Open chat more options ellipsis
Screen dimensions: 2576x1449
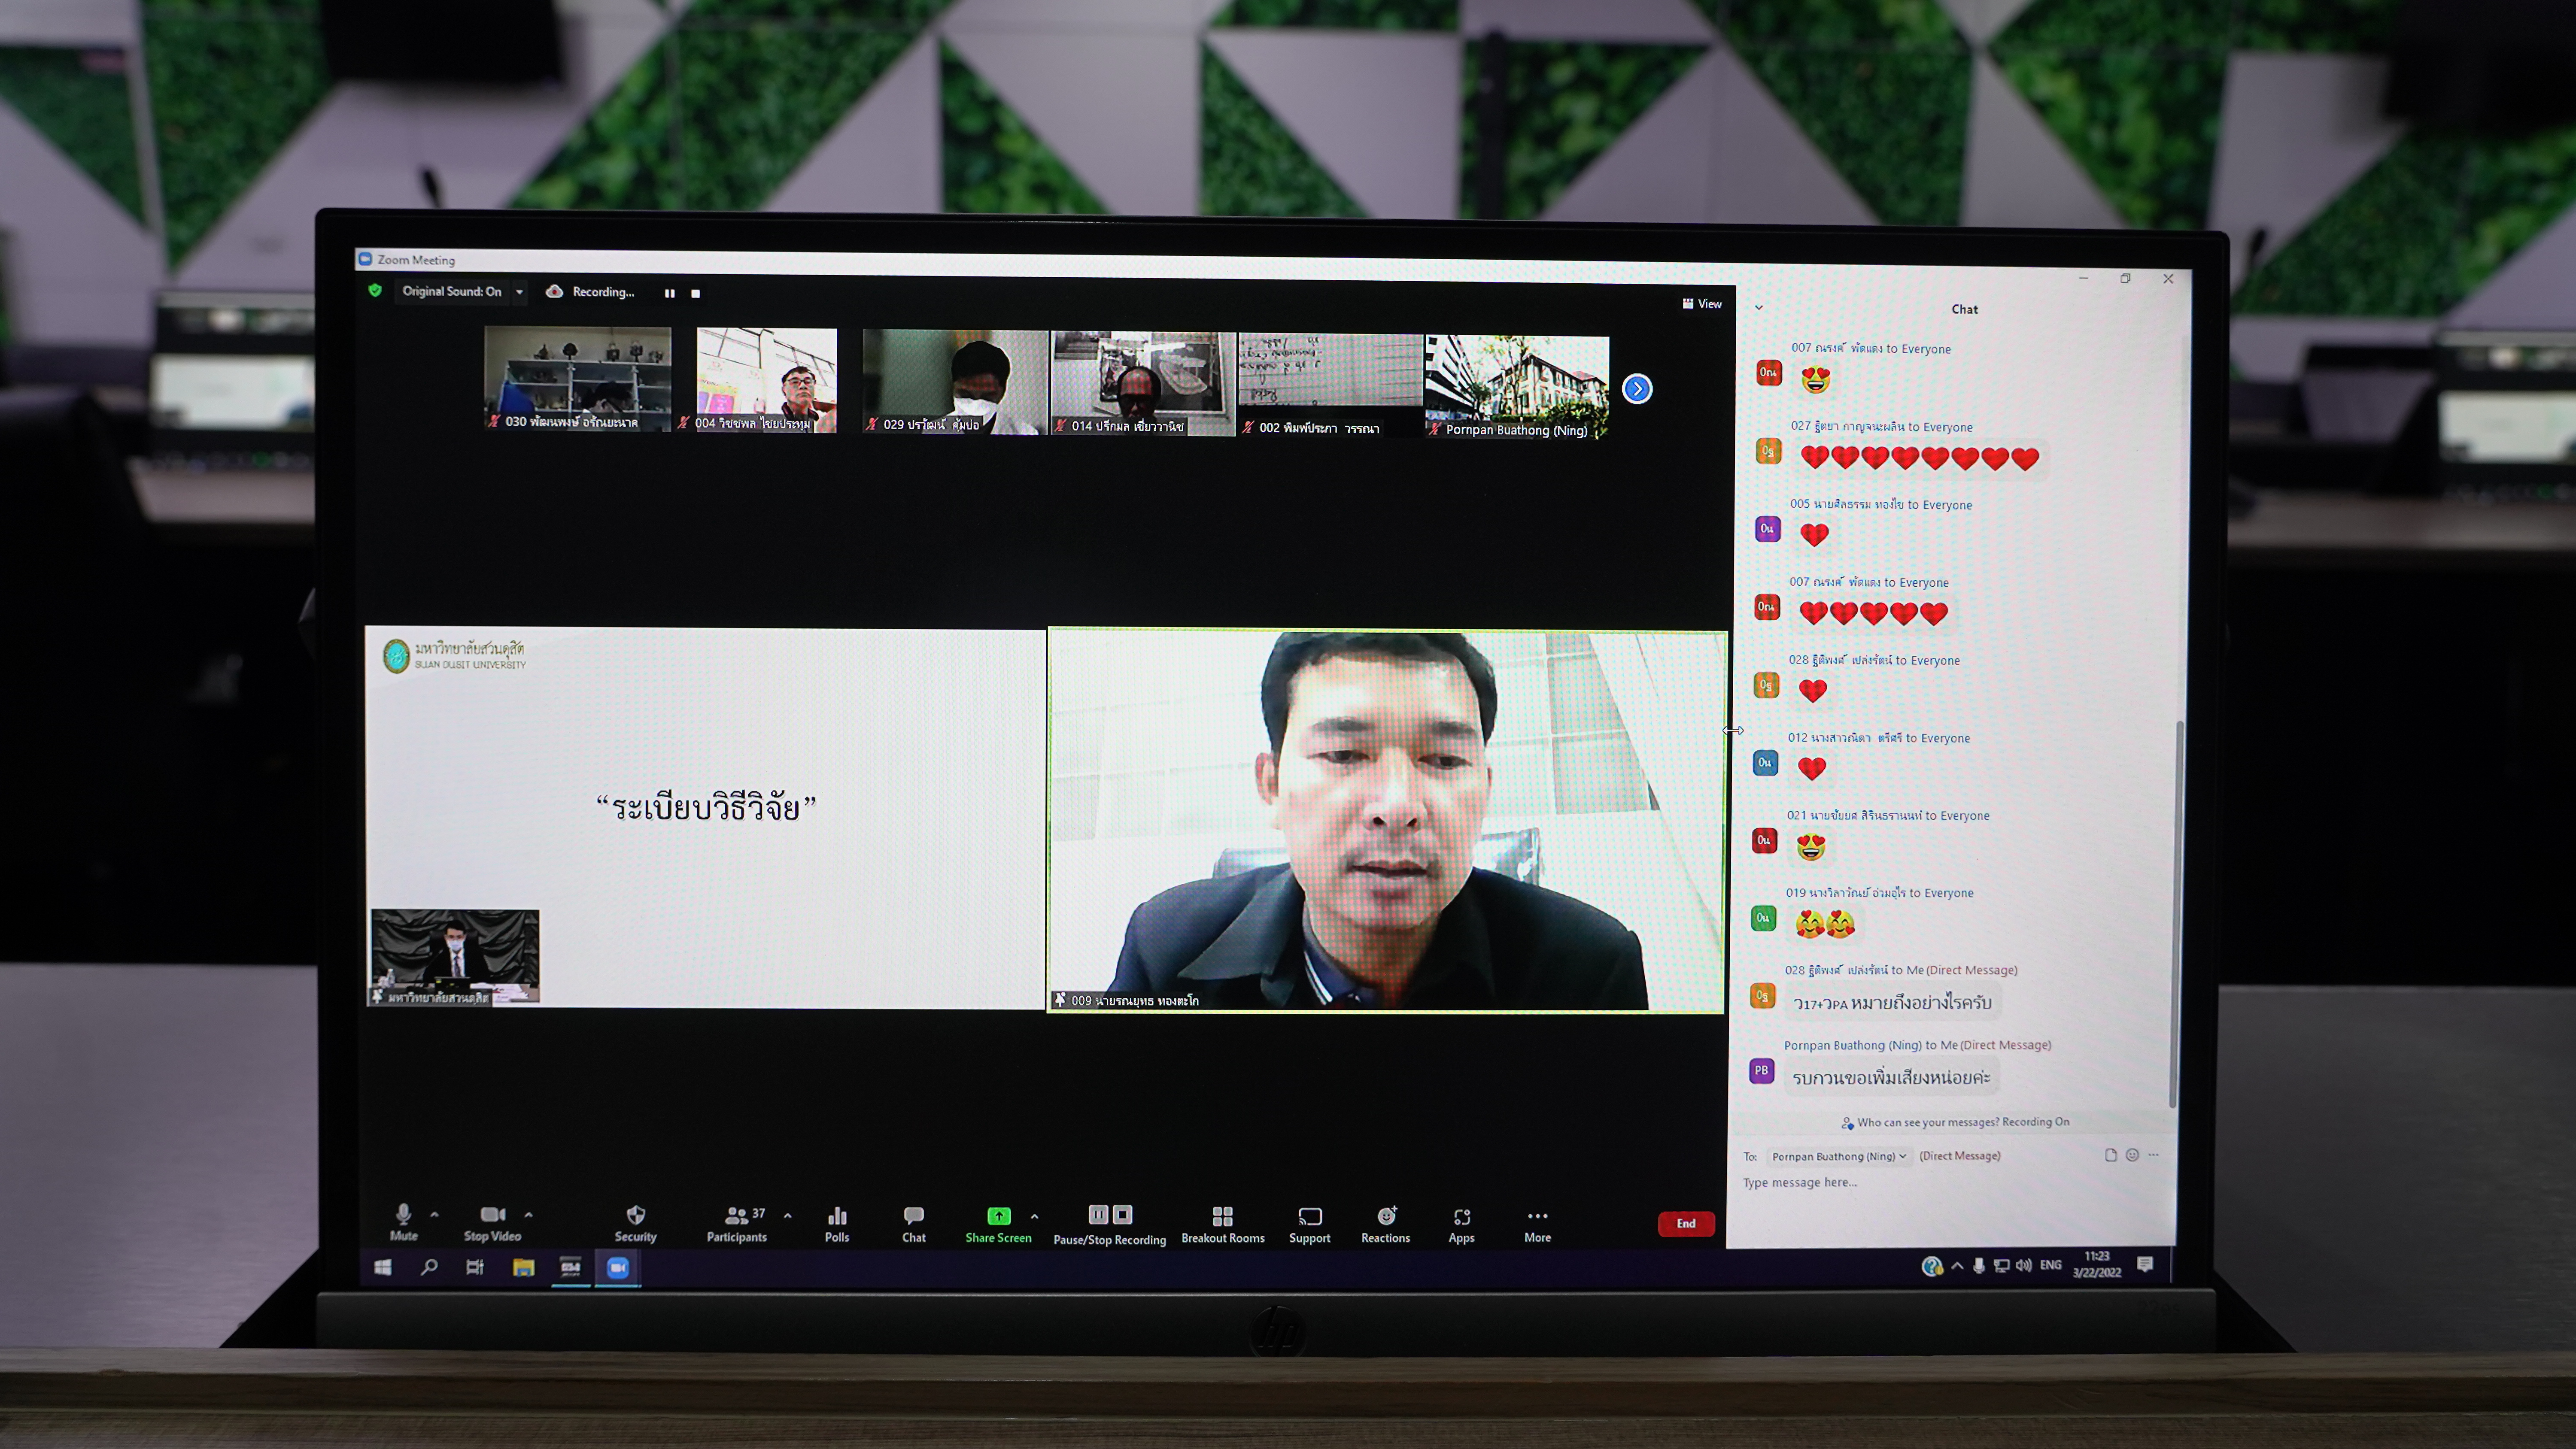click(x=2153, y=1155)
